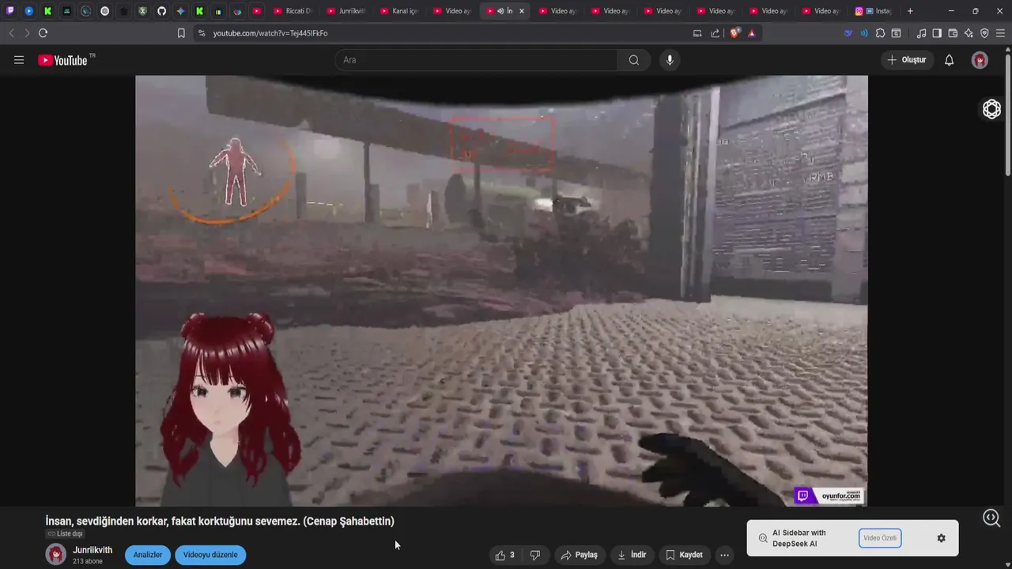Like the video with thumbs up
Image resolution: width=1012 pixels, height=569 pixels.
tap(505, 555)
